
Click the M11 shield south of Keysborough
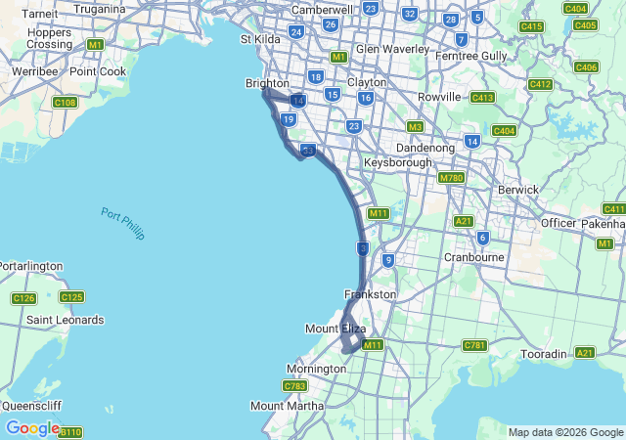coord(379,213)
